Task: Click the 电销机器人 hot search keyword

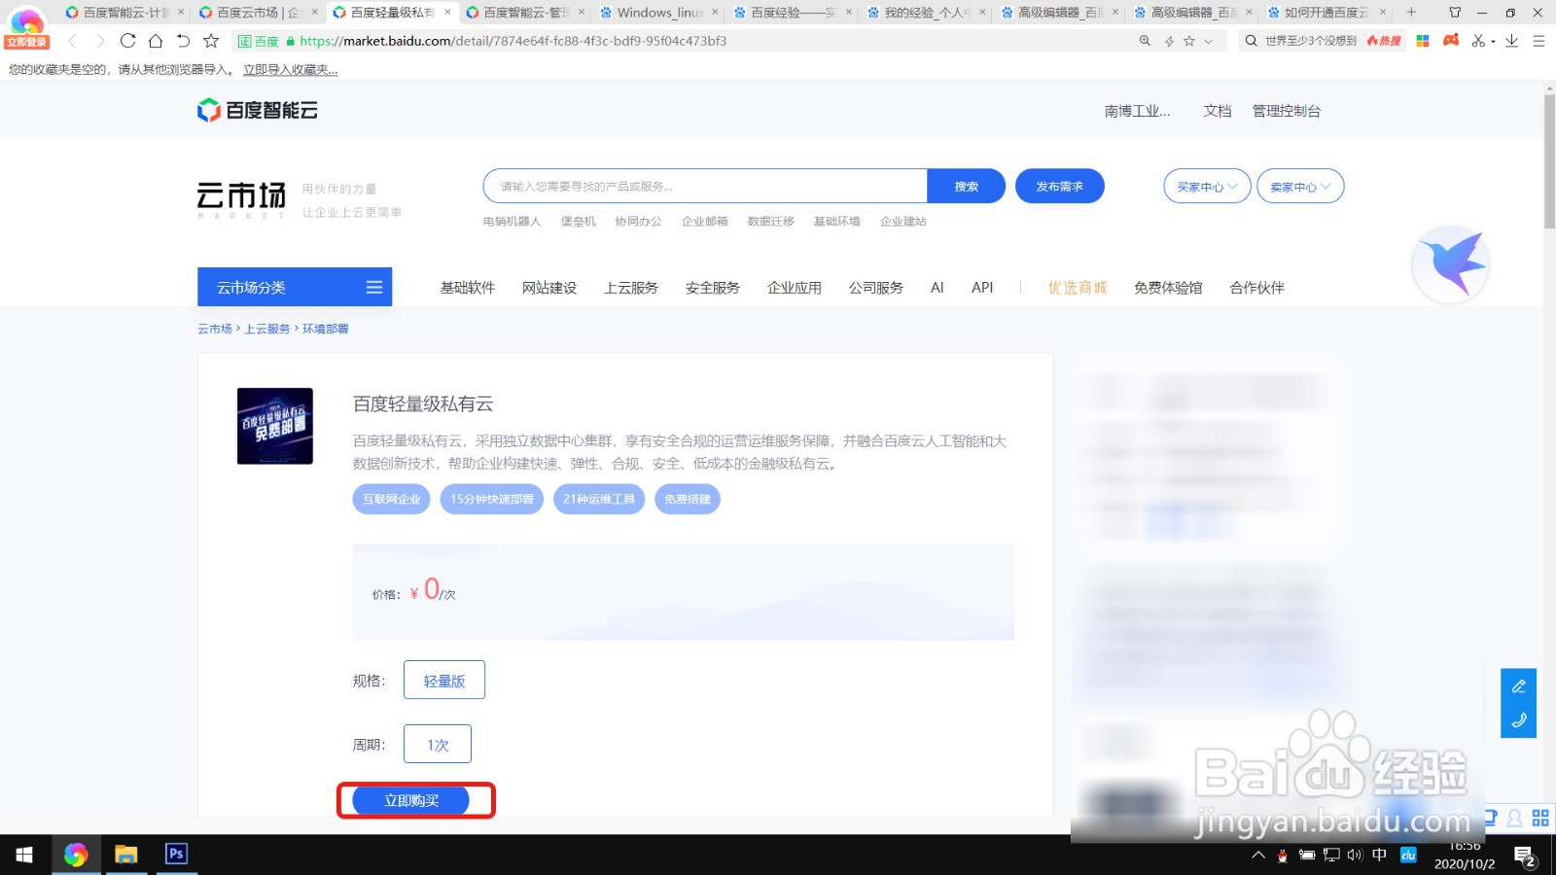Action: (x=512, y=222)
